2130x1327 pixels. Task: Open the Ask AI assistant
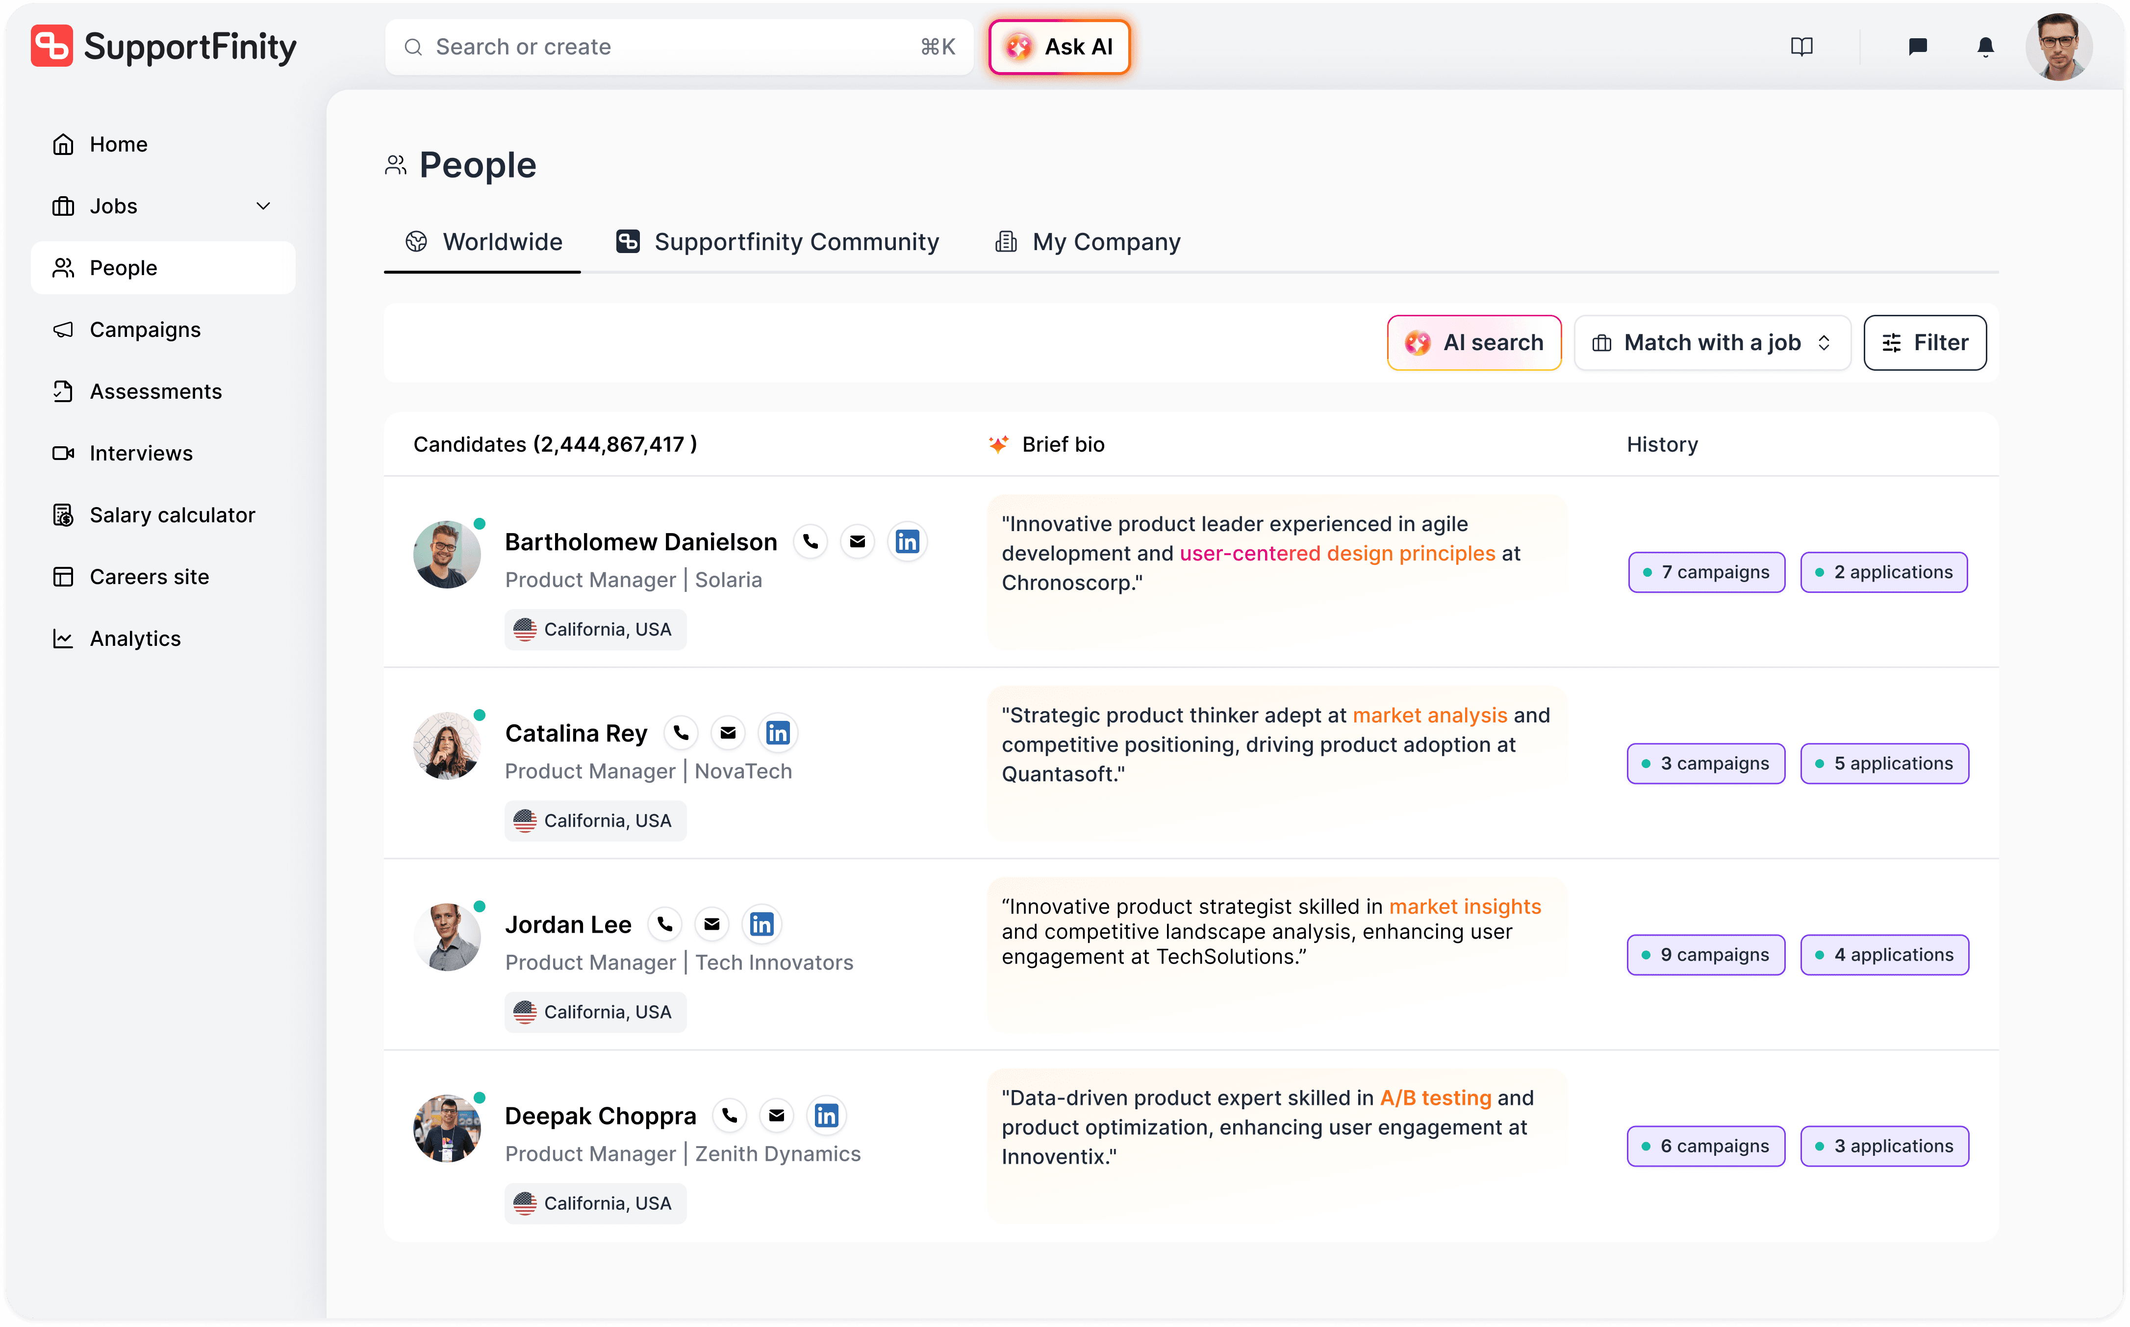(x=1059, y=47)
